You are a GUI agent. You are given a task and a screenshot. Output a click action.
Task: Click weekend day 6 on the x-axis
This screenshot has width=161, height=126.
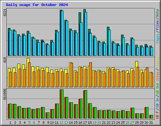[34, 123]
